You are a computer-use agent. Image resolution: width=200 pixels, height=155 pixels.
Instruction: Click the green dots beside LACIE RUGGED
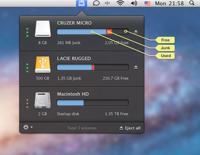(27, 68)
